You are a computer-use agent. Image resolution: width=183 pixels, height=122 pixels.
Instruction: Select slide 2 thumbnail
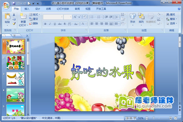tap(16, 63)
